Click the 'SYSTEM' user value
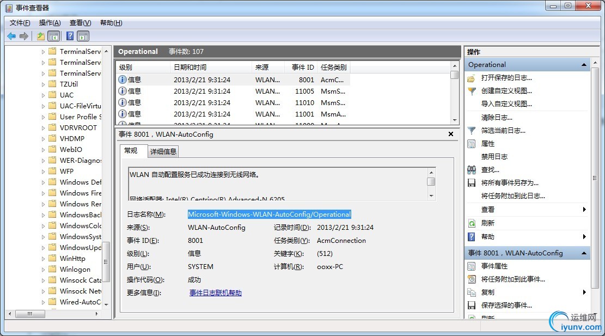 (200, 267)
